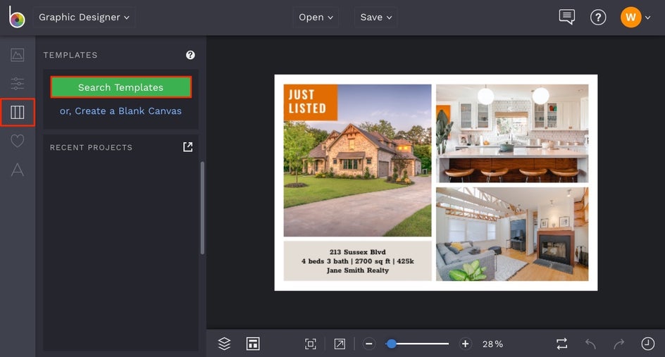Click the fullscreen expand arrow icon
Image resolution: width=665 pixels, height=357 pixels.
(340, 344)
